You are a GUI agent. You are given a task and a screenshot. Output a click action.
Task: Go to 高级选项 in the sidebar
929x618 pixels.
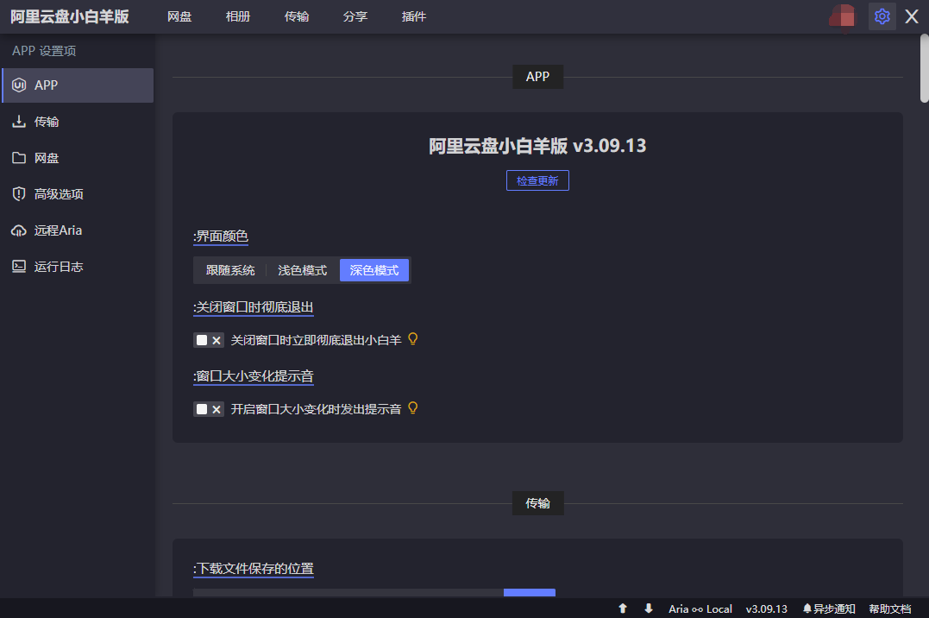click(78, 194)
